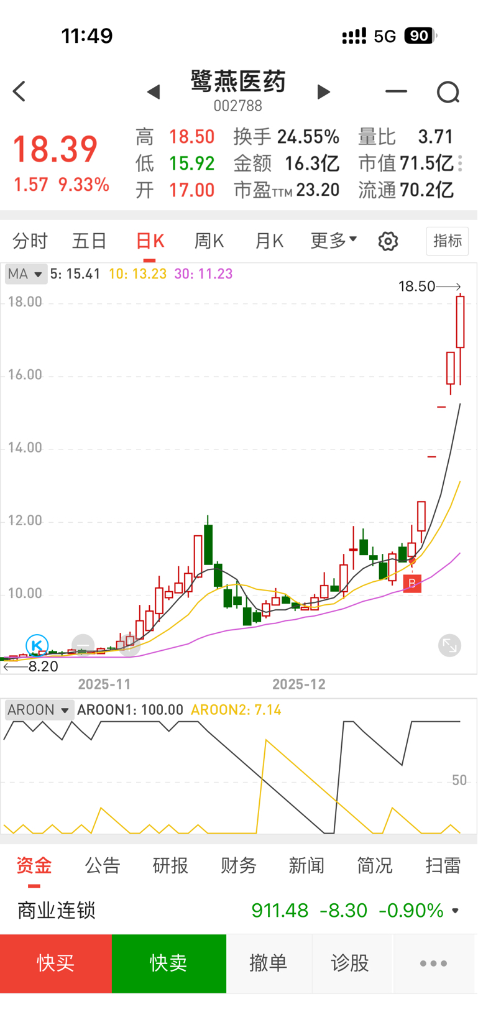Open the 资金 tab
Screen dimensions: 478x1035
pyautogui.click(x=34, y=865)
